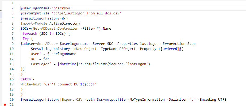This screenshot has height=106, width=246.
Task: Click line number 5 in the gutter
Action: click(x=13, y=23)
